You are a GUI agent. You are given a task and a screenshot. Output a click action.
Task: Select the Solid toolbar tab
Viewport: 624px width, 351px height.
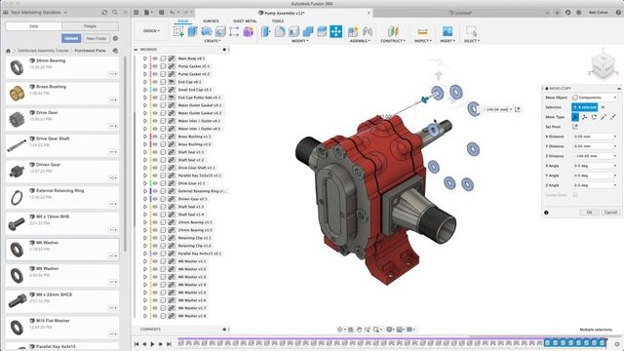(183, 21)
